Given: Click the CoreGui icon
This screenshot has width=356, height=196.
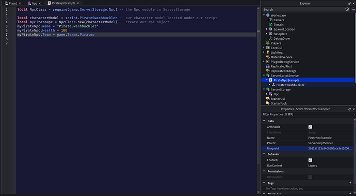Looking at the screenshot, I should pos(268,48).
